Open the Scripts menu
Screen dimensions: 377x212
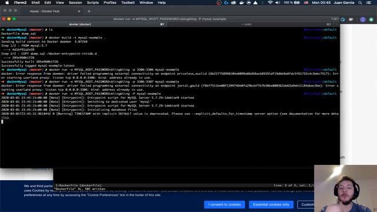[93, 2]
